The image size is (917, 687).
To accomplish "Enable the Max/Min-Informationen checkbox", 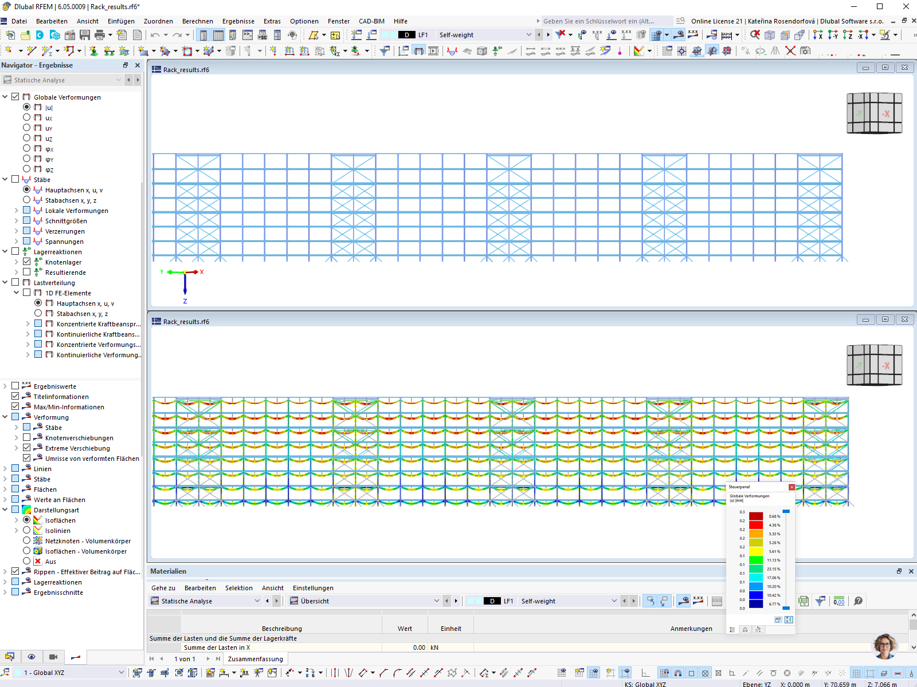I will point(15,406).
